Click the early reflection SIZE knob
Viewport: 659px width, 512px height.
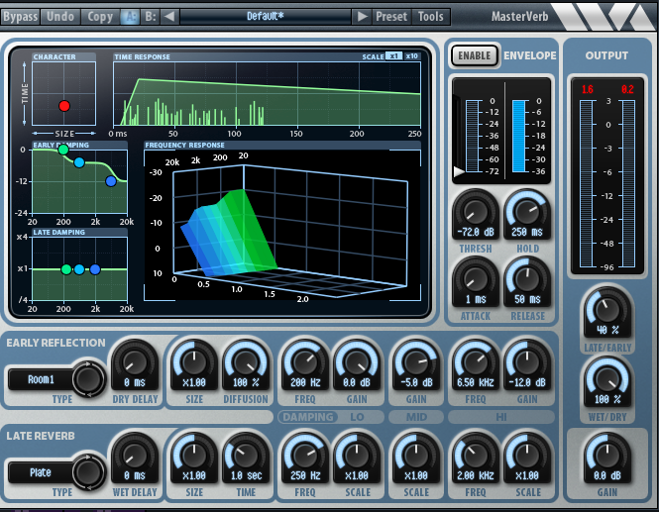click(x=194, y=361)
